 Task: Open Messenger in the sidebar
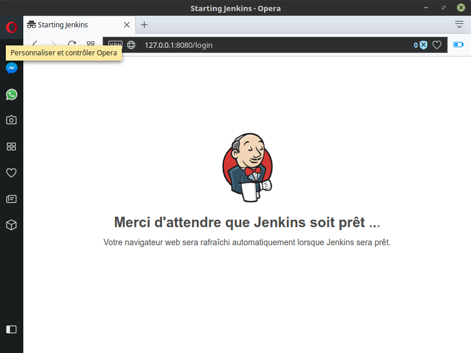pyautogui.click(x=11, y=68)
